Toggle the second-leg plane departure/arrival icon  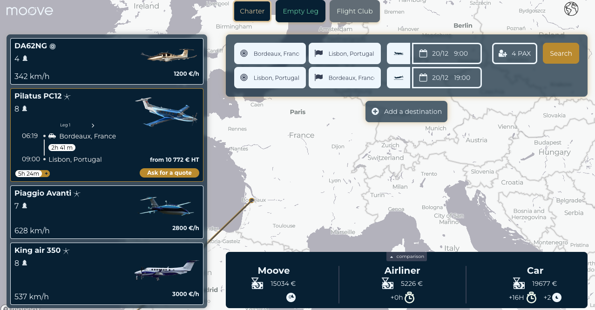coord(399,78)
